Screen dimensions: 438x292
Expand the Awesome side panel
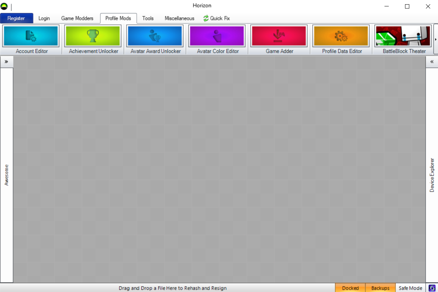click(x=6, y=62)
